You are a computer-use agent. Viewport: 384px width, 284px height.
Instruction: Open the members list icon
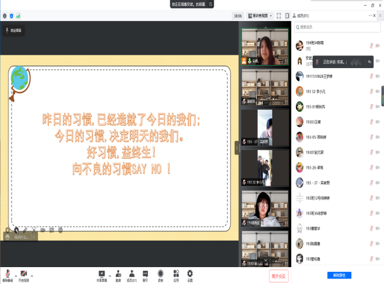click(131, 273)
